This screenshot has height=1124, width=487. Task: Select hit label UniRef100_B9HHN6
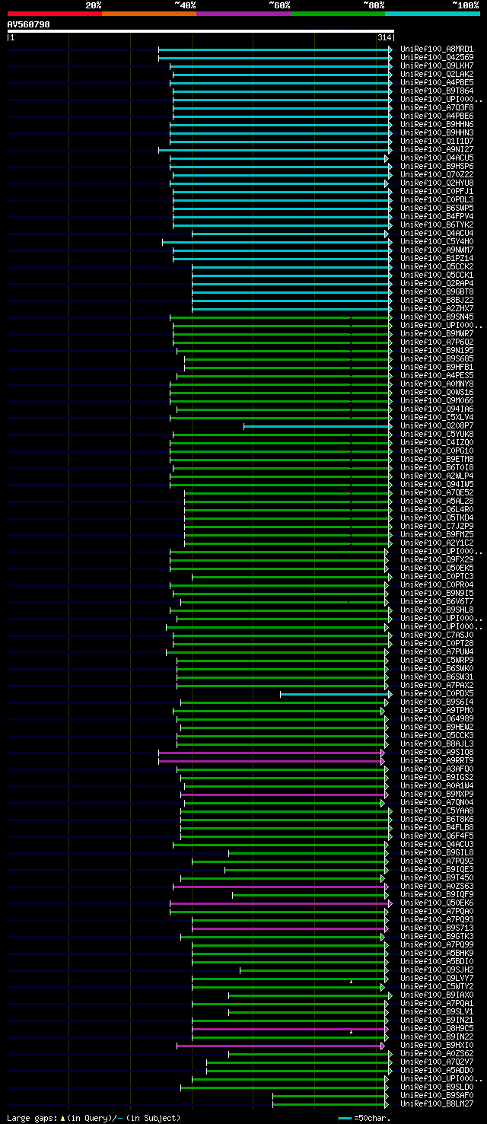437,124
